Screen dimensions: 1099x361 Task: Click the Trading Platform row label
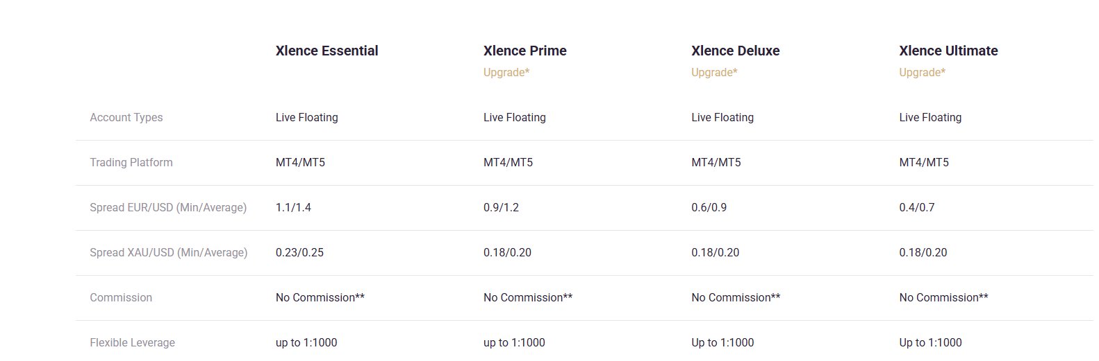[131, 163]
